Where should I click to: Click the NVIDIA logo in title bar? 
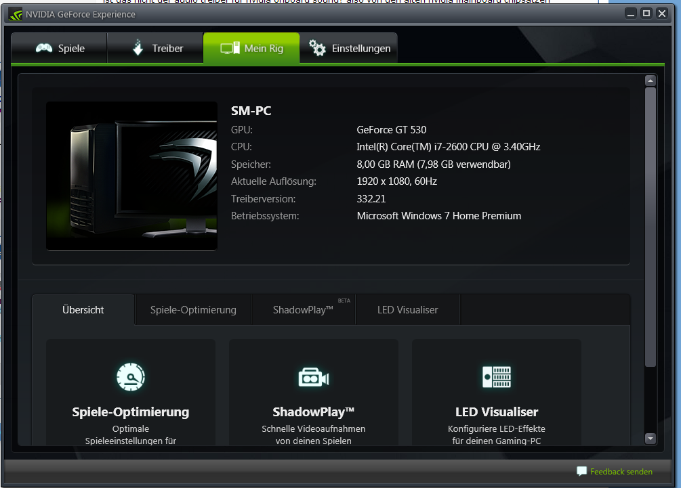point(15,14)
